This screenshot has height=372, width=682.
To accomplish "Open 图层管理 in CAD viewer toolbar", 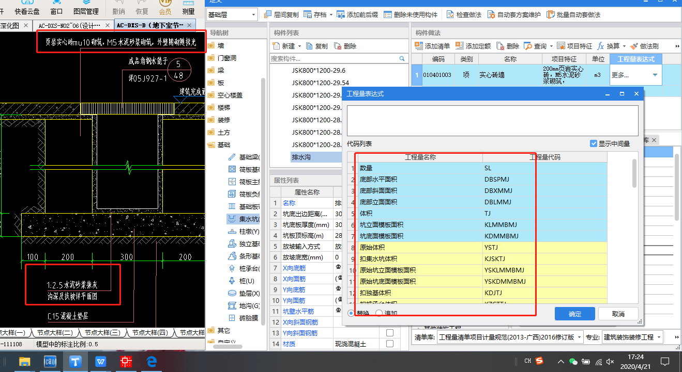I will (86, 8).
